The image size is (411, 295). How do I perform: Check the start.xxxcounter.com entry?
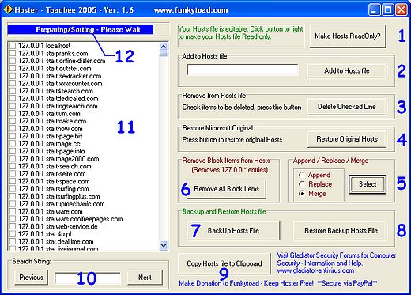point(13,84)
